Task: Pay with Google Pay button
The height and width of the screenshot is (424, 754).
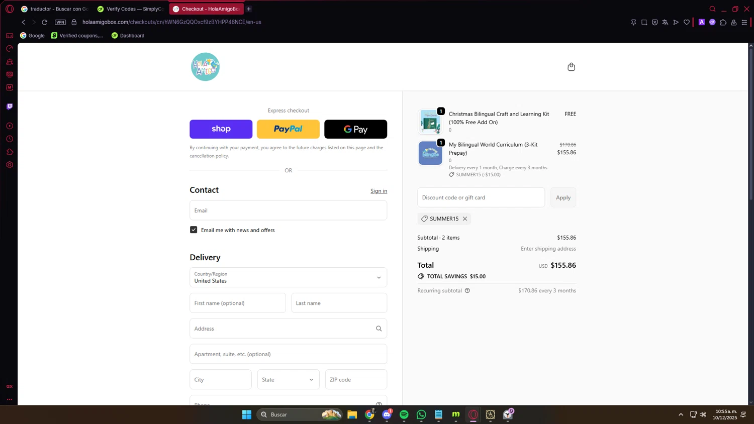Action: (355, 129)
